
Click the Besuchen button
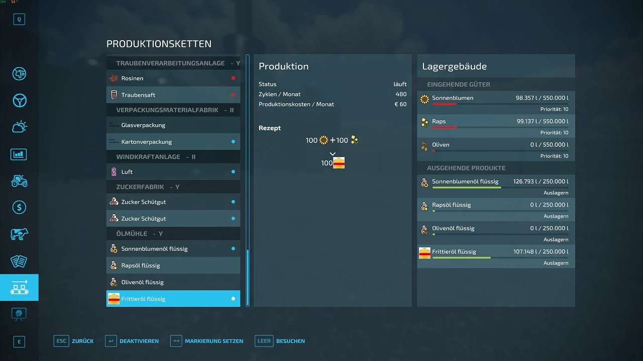[x=280, y=341]
